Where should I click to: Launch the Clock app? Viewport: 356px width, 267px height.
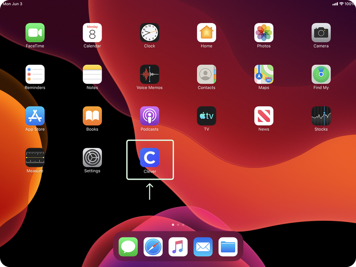coord(149,32)
